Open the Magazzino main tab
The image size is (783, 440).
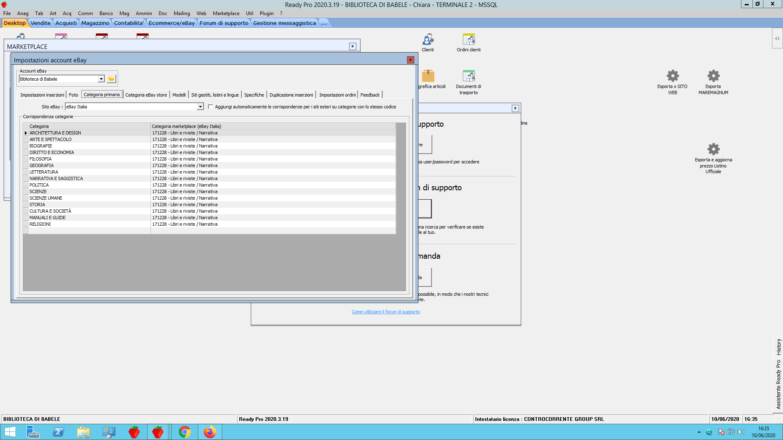click(95, 23)
